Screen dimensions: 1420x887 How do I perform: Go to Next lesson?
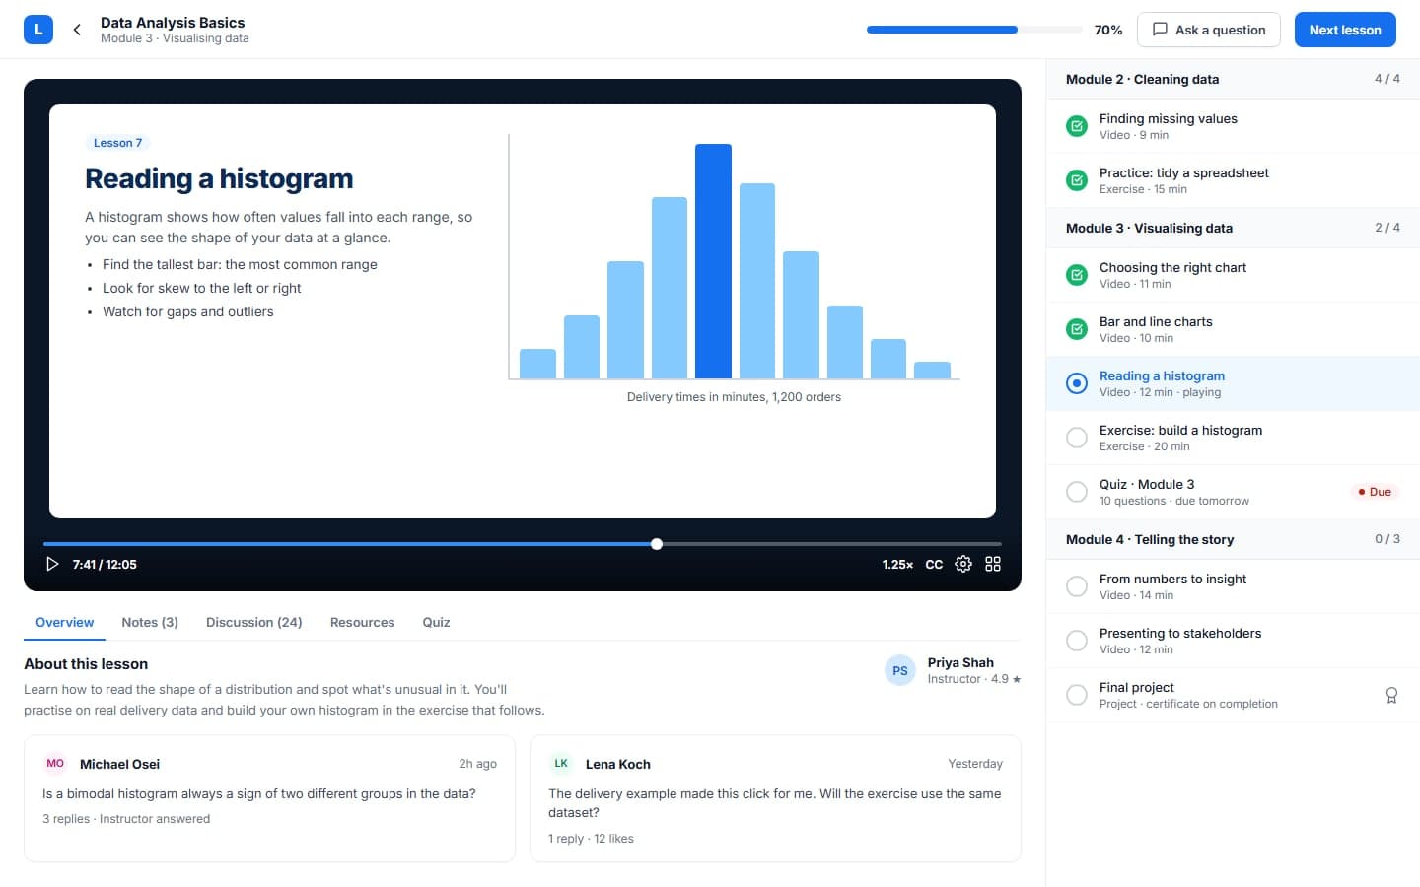point(1345,30)
